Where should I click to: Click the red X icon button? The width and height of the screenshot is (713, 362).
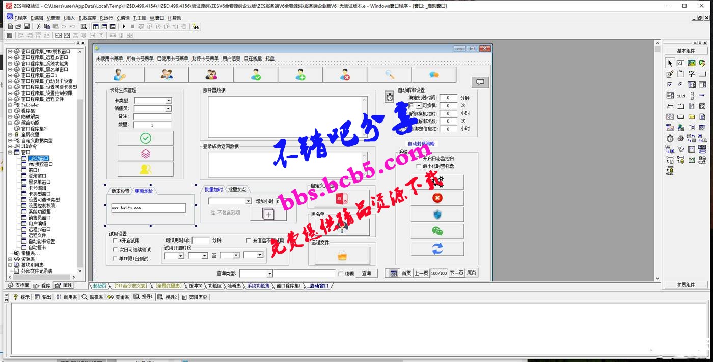[x=437, y=198]
